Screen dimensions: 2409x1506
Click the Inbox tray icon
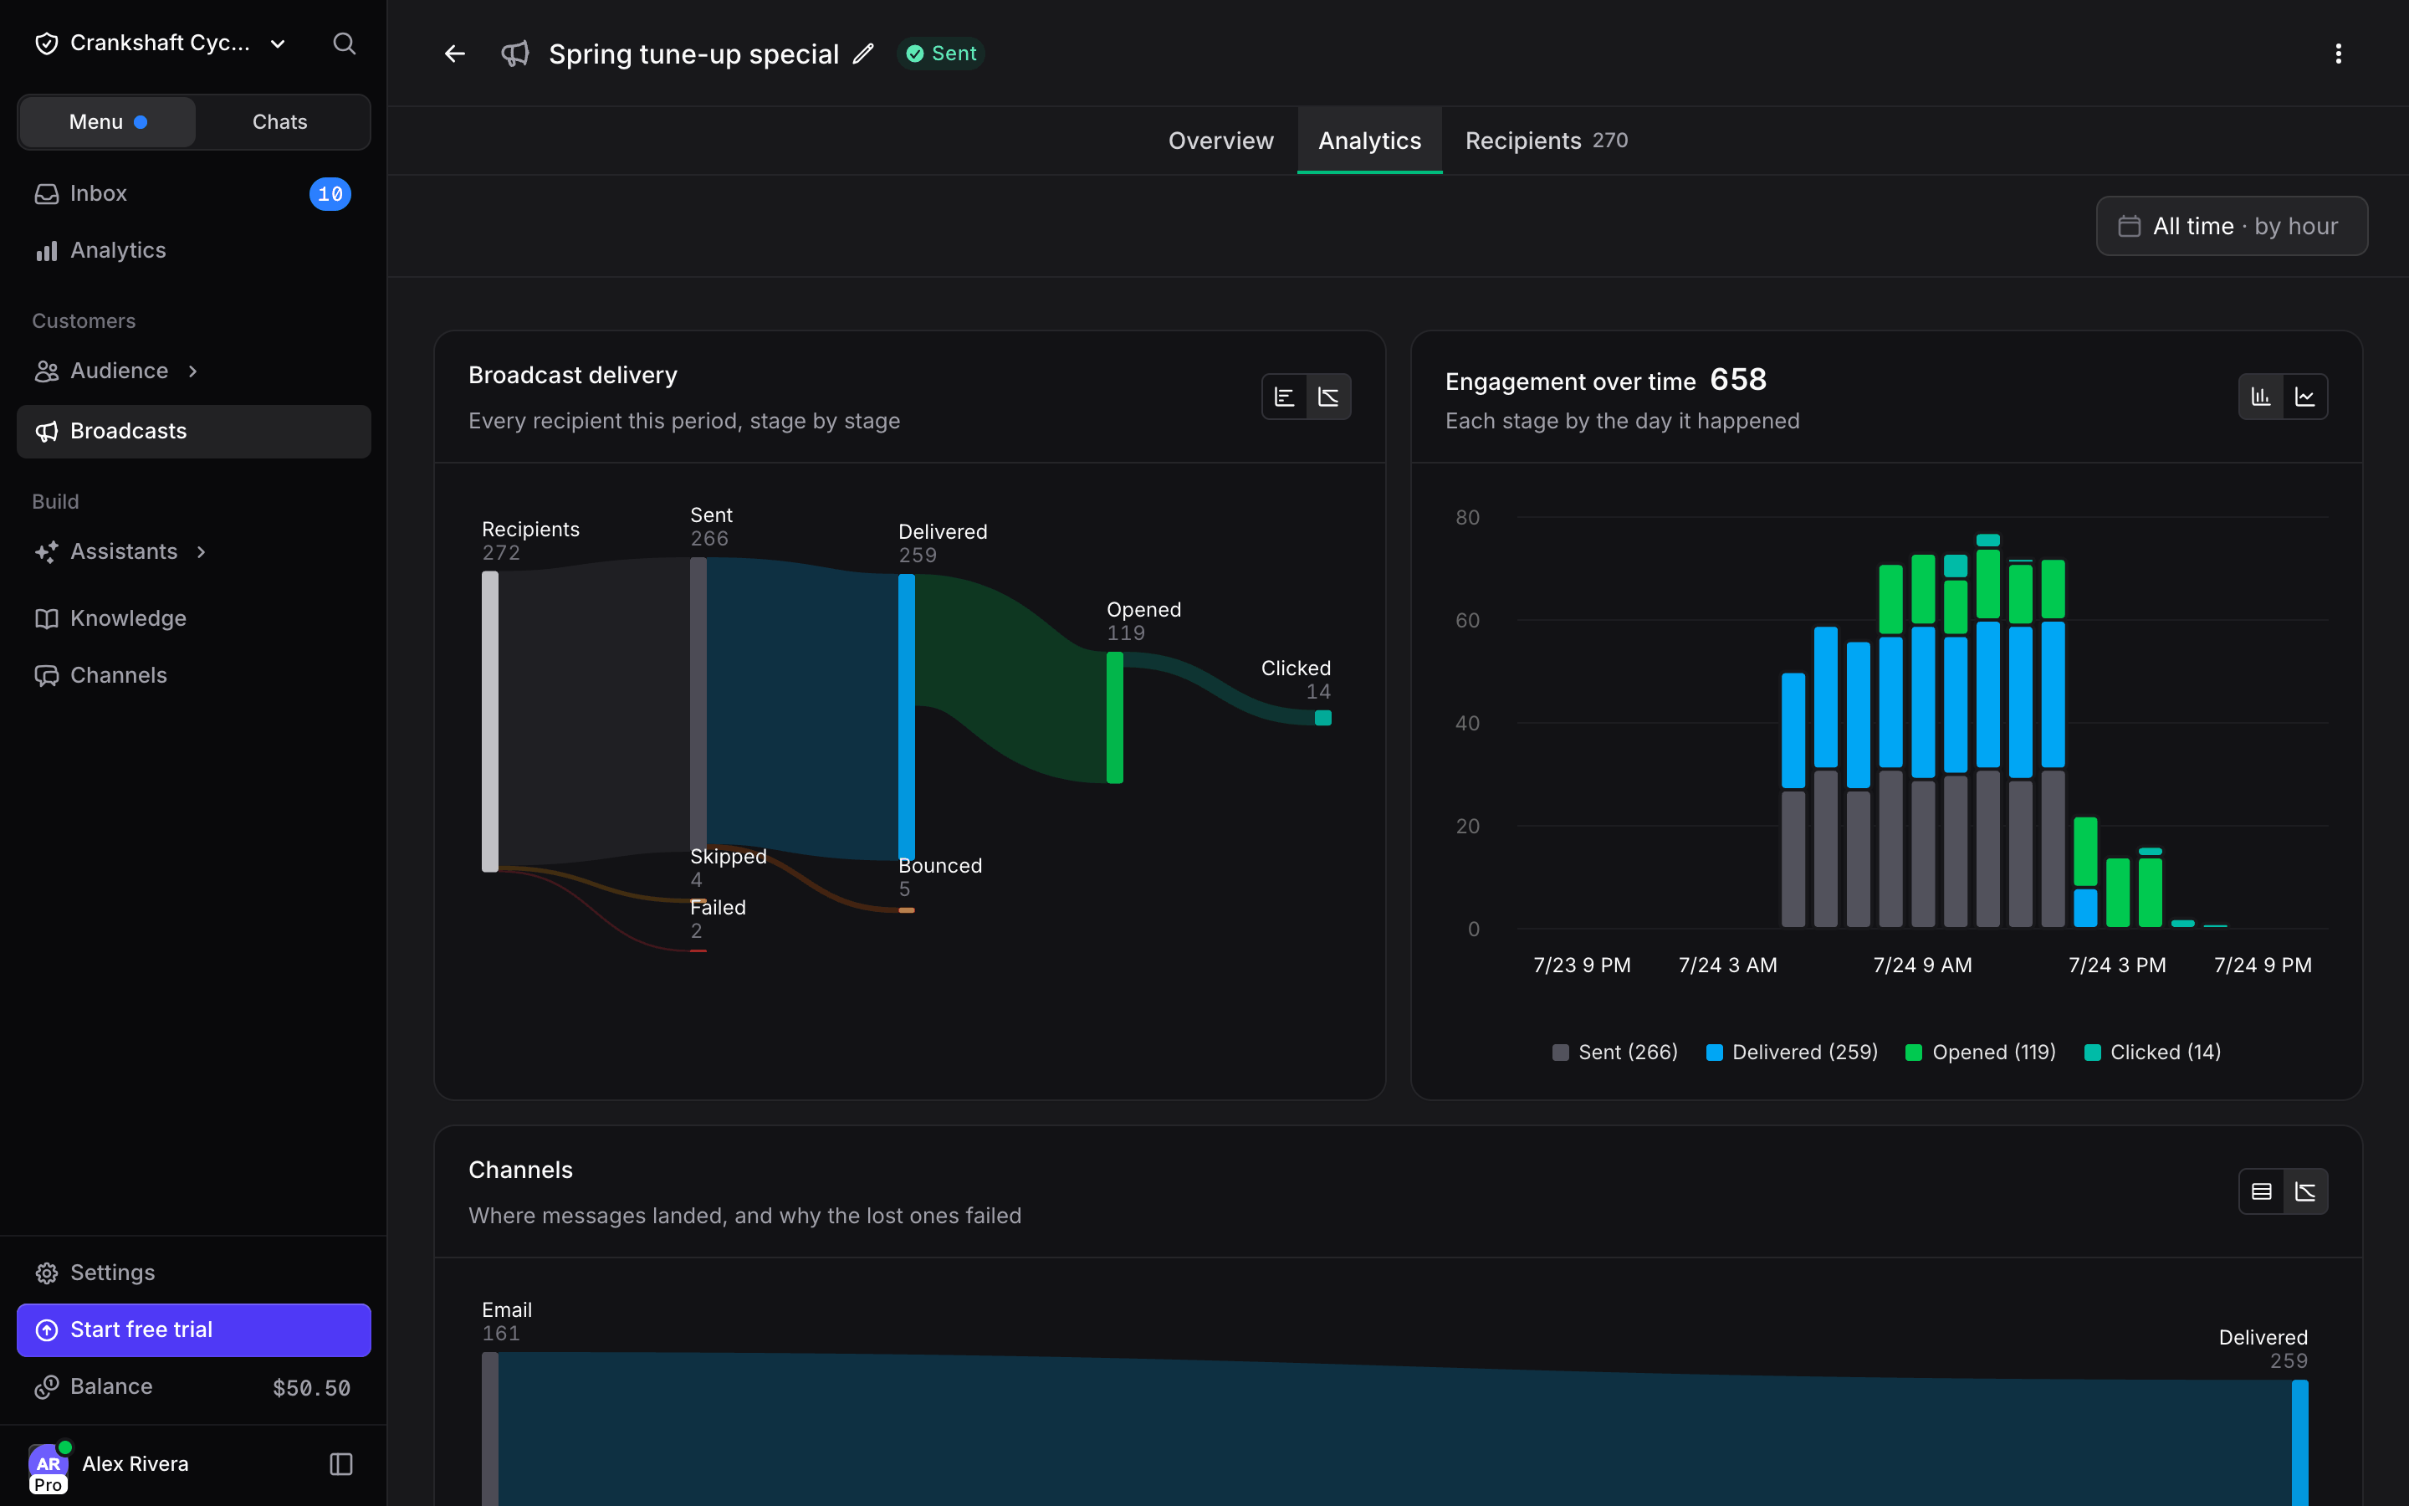(47, 194)
